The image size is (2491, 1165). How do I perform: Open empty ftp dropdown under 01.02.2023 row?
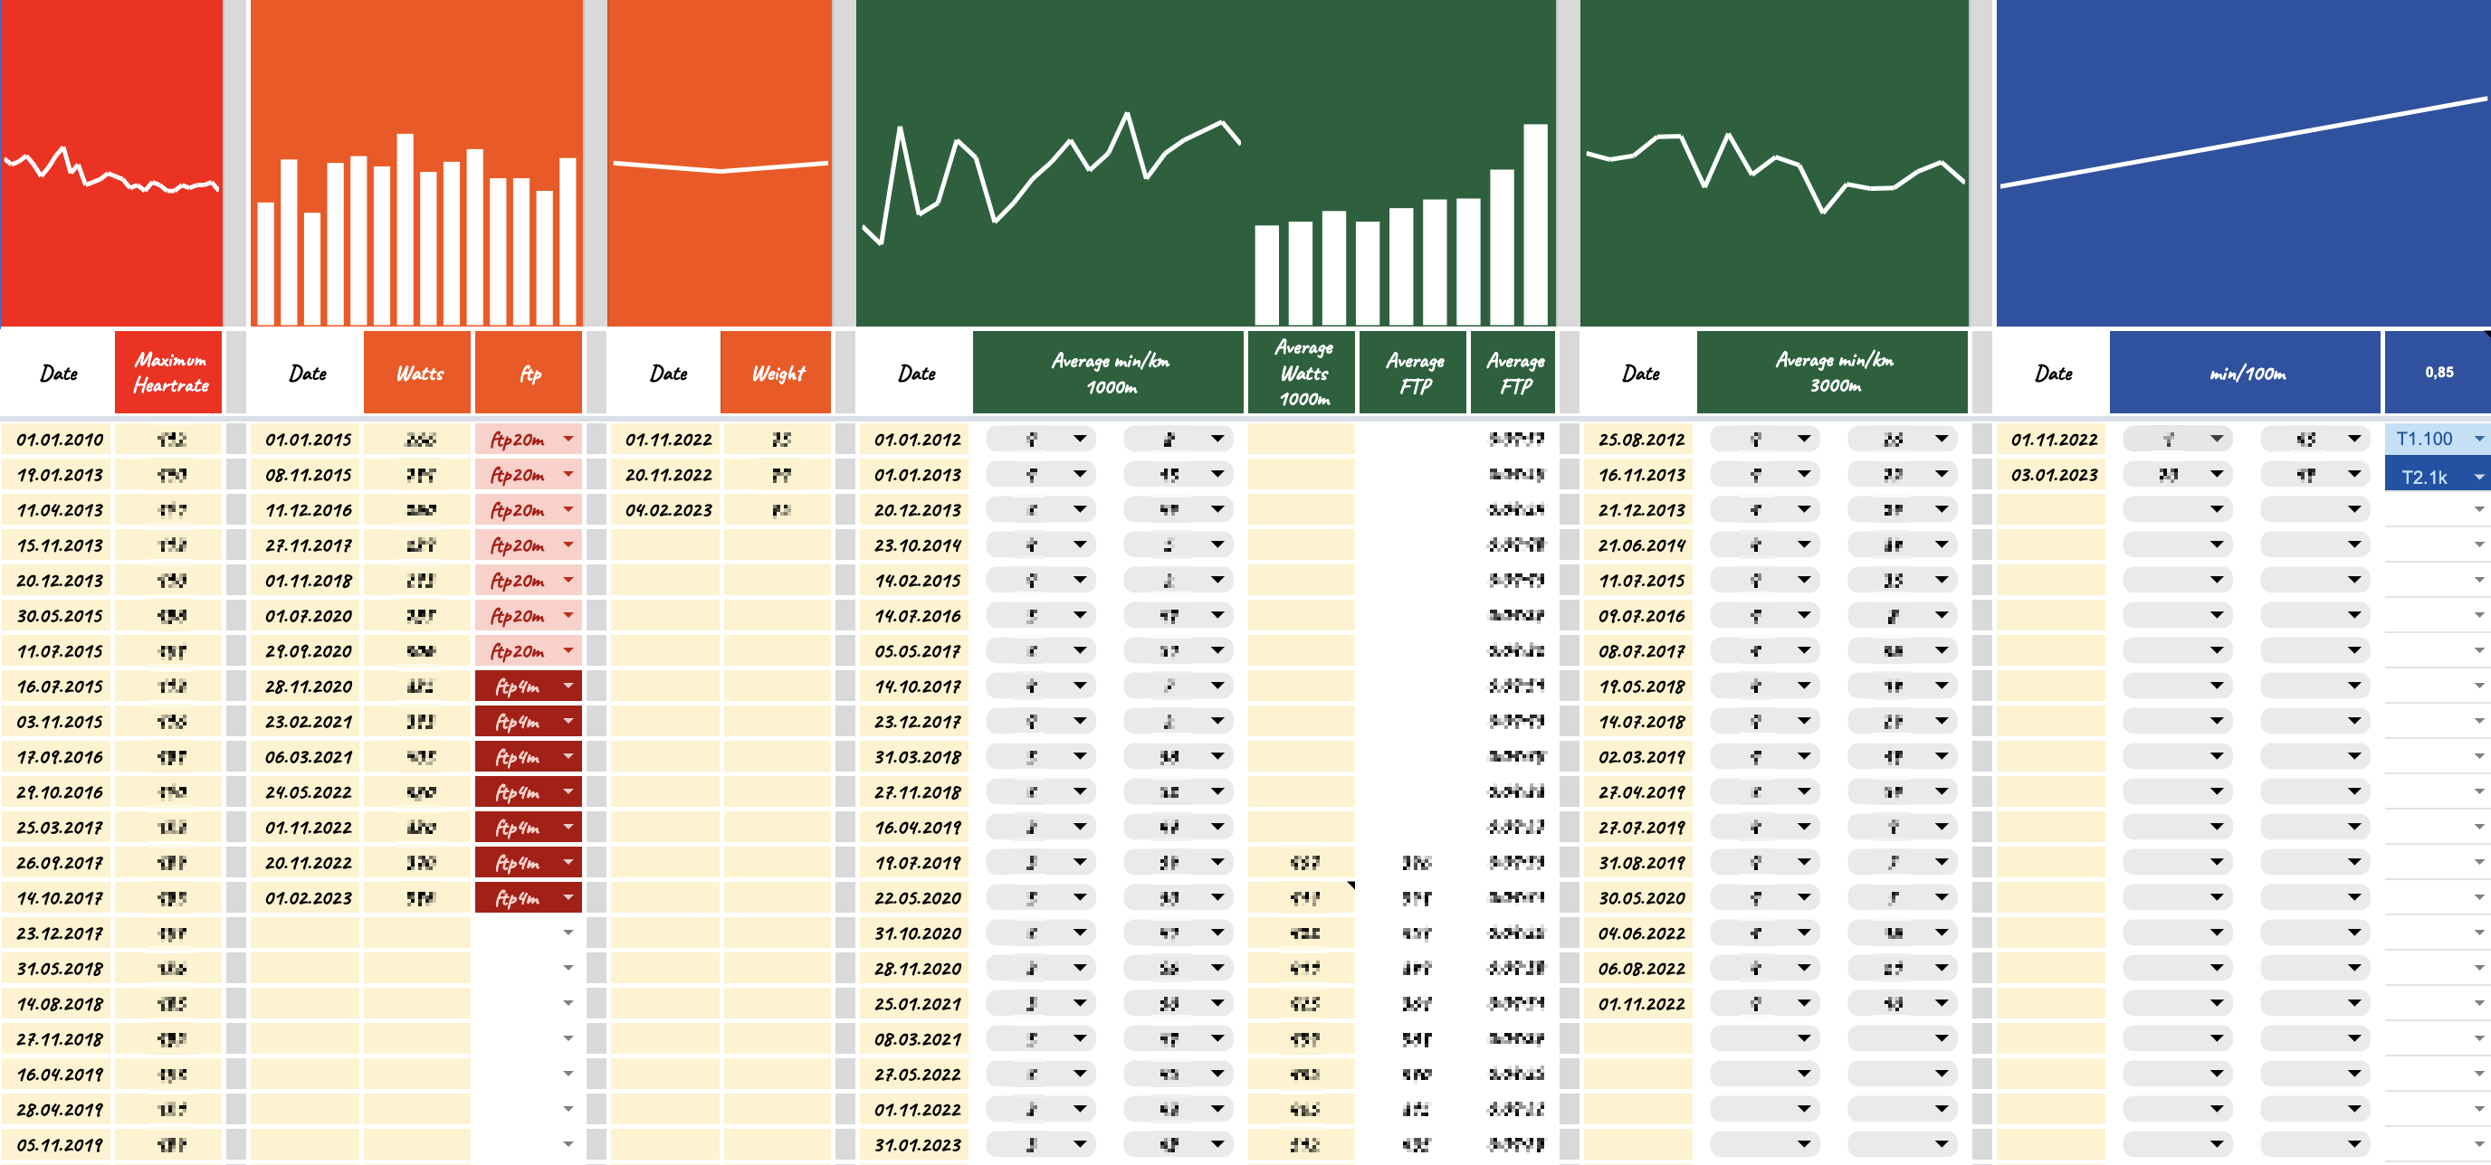click(568, 933)
